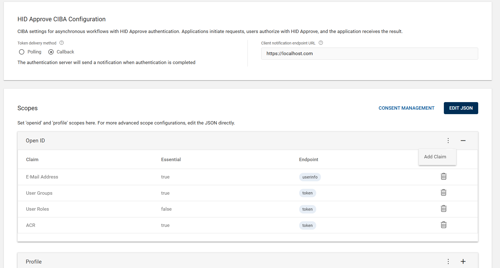Select the Callback radio button
Screen dimensions: 500x268
coord(51,52)
